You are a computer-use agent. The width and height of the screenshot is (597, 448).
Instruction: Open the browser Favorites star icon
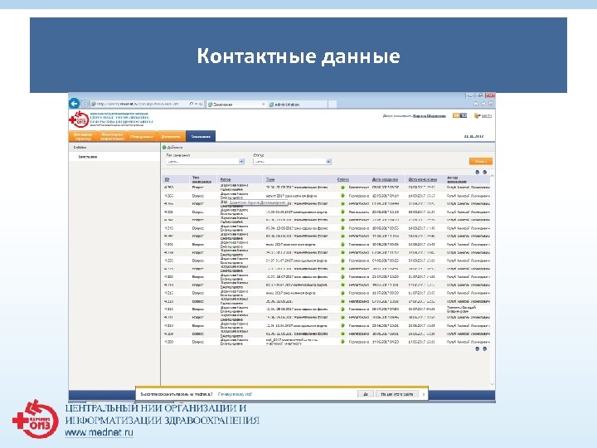[x=483, y=104]
